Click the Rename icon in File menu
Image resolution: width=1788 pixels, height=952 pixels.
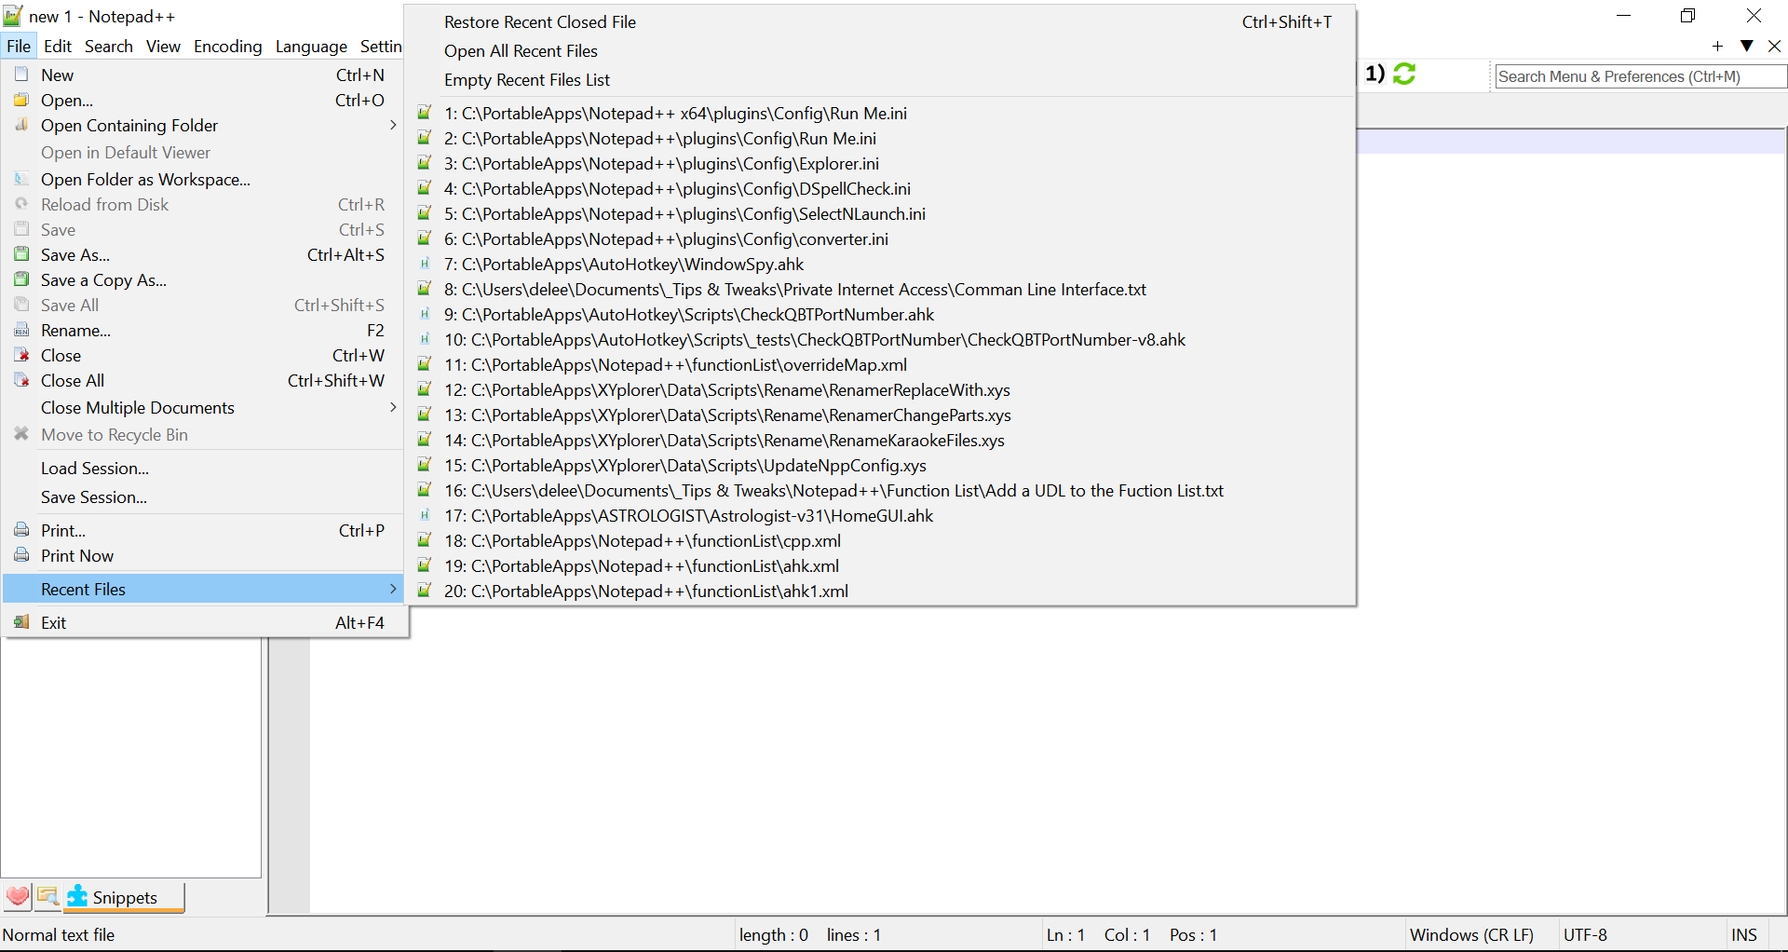[x=21, y=330]
